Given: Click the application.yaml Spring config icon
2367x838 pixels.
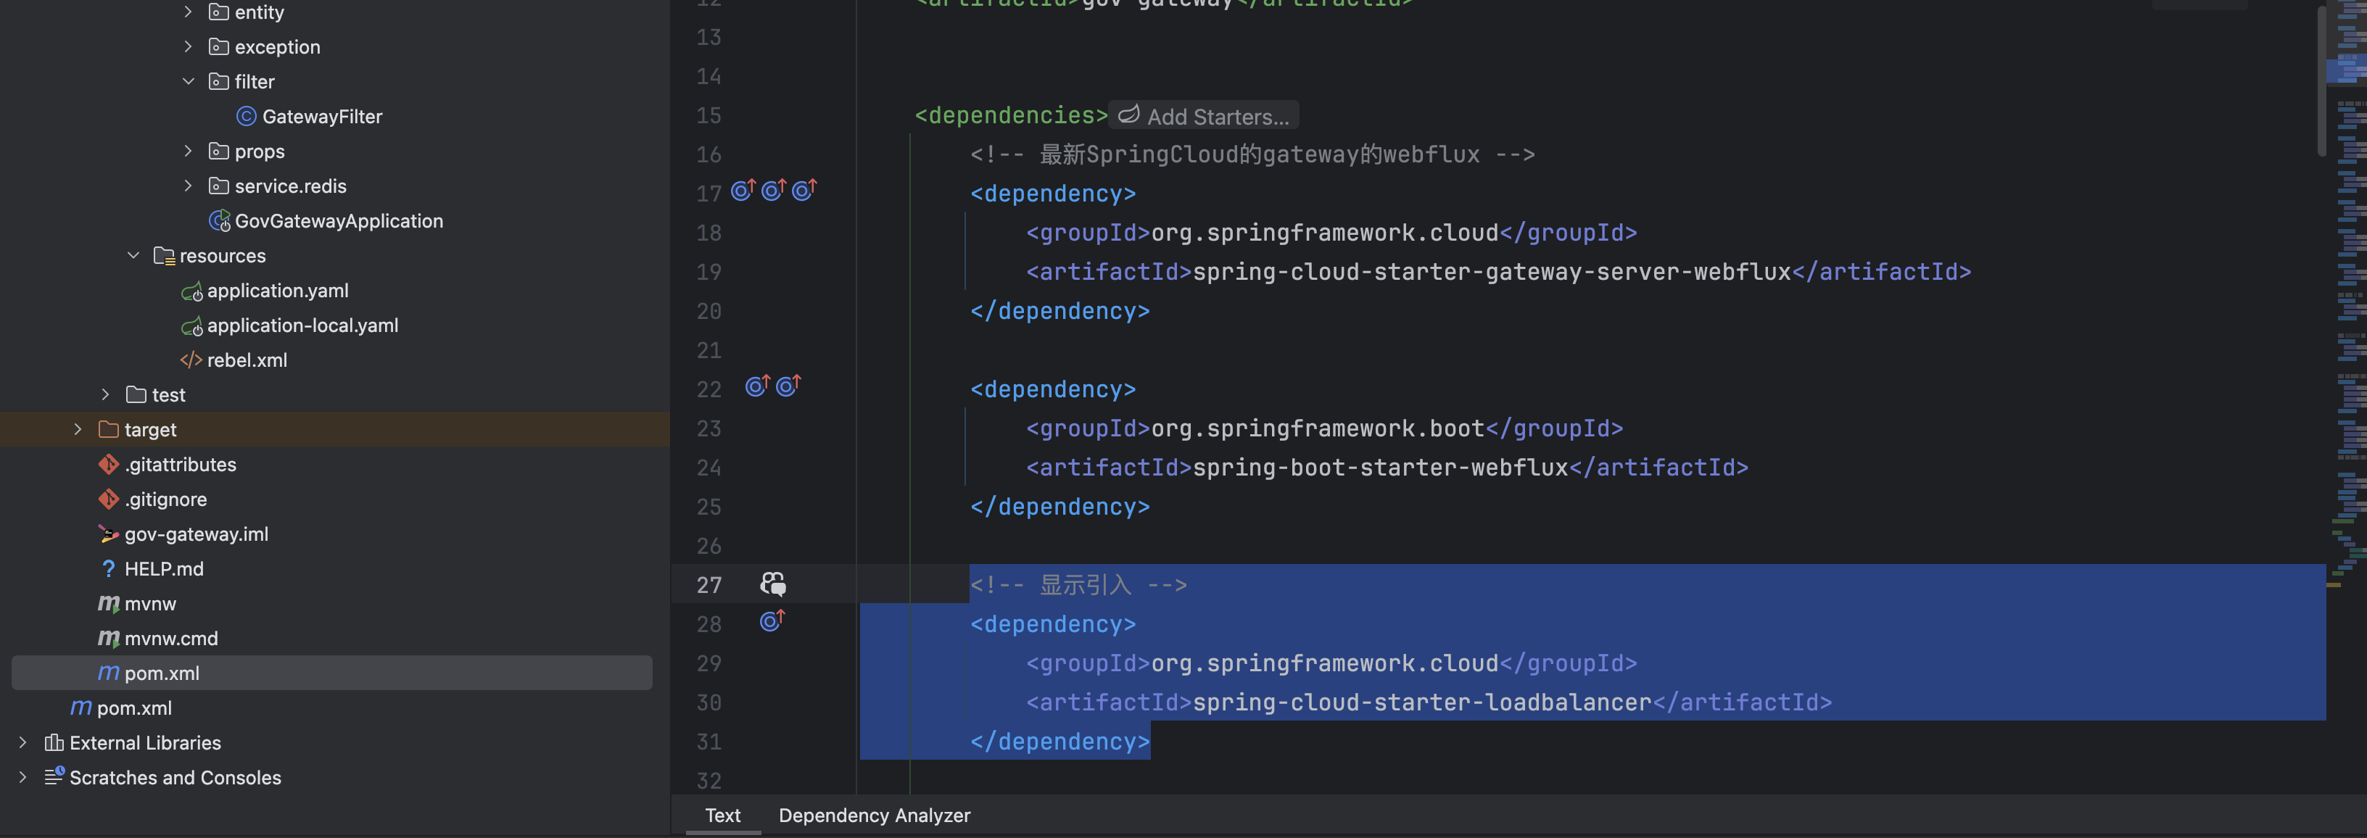Looking at the screenshot, I should [x=192, y=291].
